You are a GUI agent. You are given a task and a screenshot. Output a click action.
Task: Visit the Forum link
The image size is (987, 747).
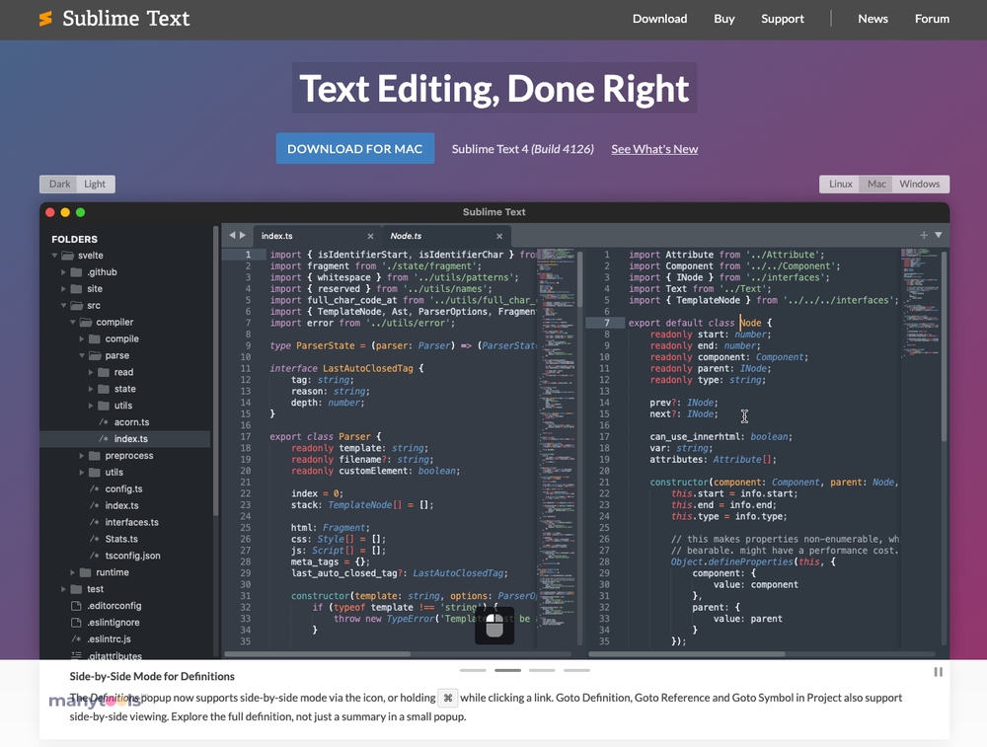point(933,19)
